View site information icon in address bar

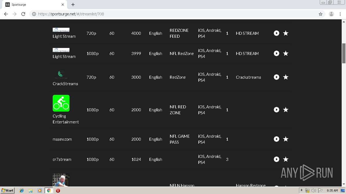click(34, 14)
